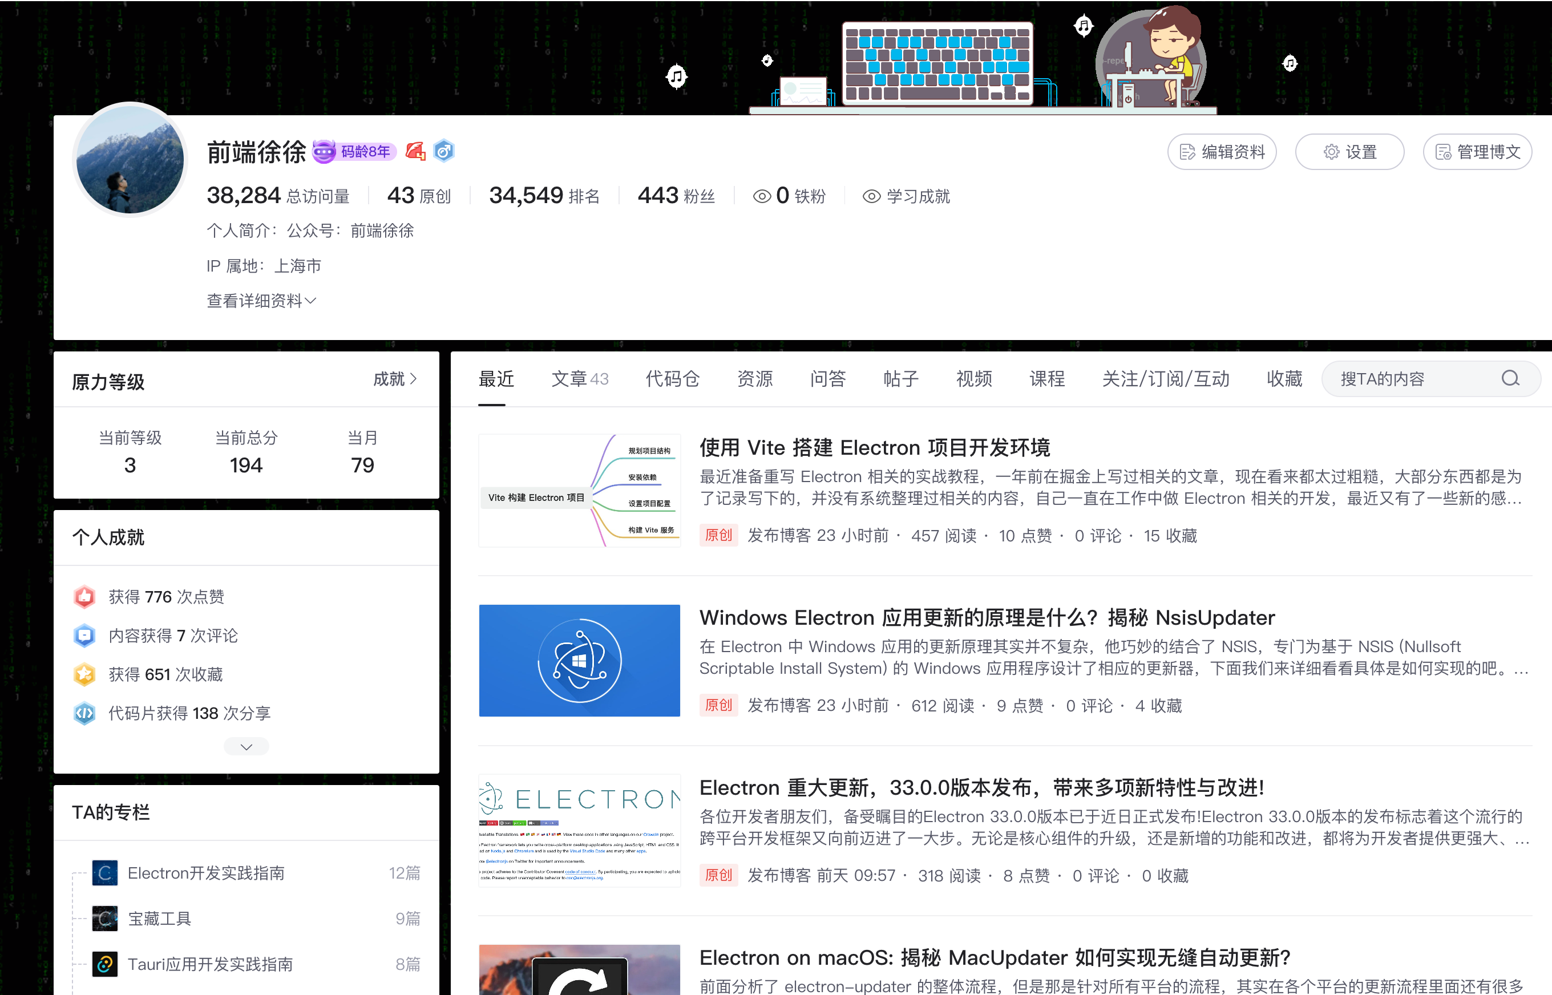Click the 当前总分 194 value

pyautogui.click(x=246, y=465)
